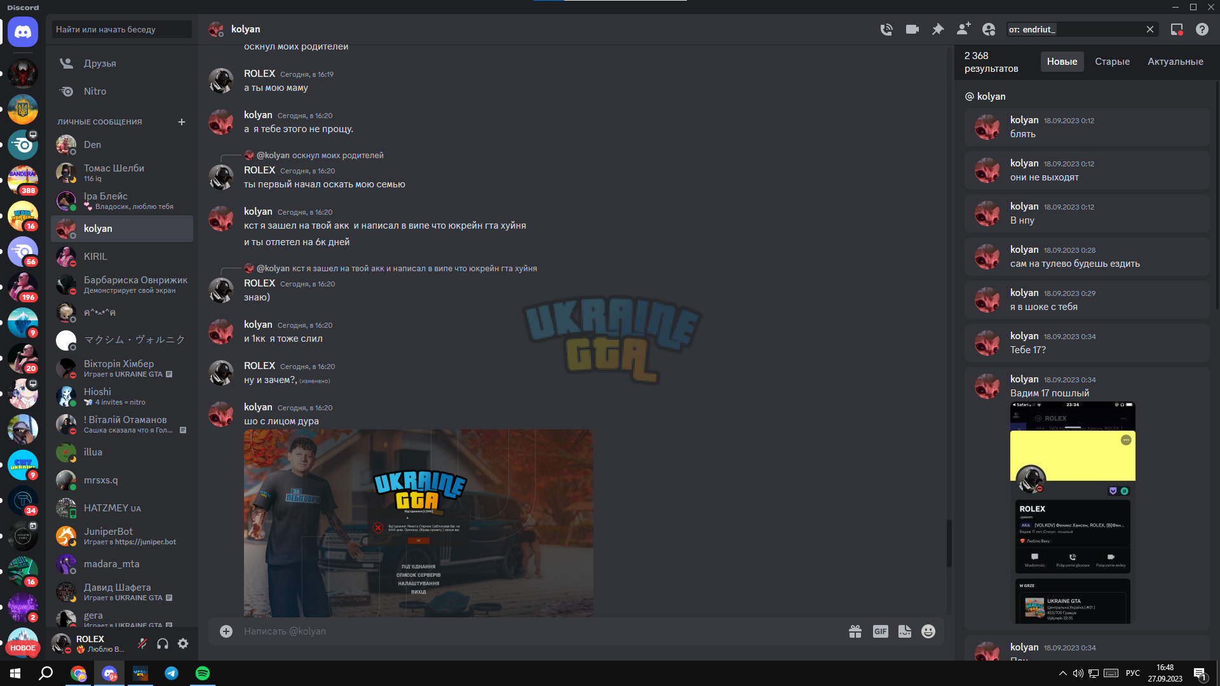The height and width of the screenshot is (686, 1220).
Task: Open Windows taskbar search
Action: pyautogui.click(x=46, y=673)
